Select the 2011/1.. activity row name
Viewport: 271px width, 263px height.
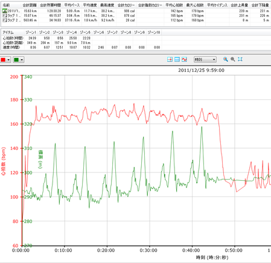(14, 11)
